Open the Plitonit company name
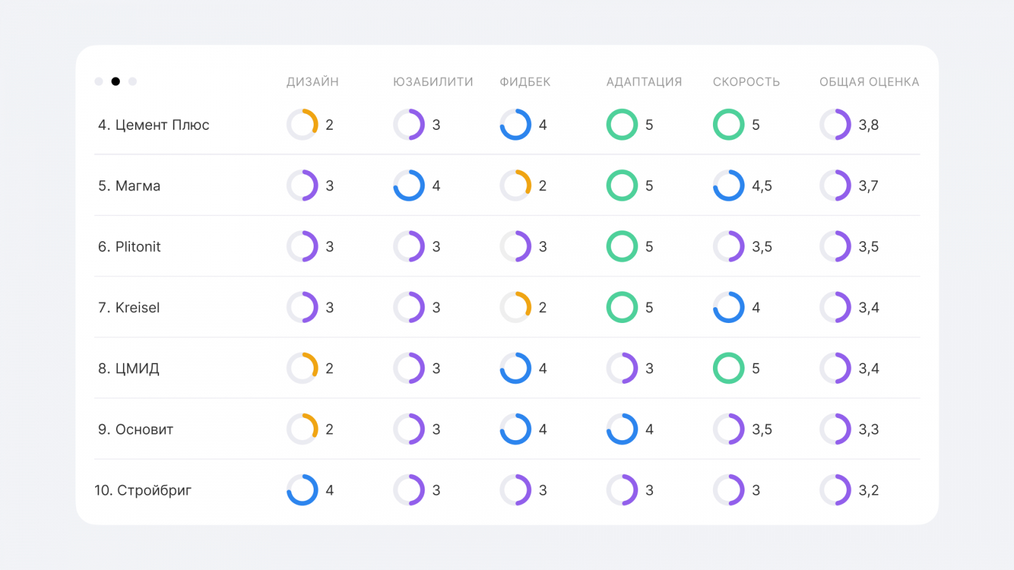 (129, 246)
